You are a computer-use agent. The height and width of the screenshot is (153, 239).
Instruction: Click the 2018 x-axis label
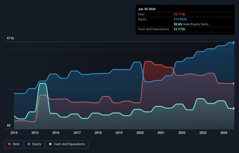[98, 133]
